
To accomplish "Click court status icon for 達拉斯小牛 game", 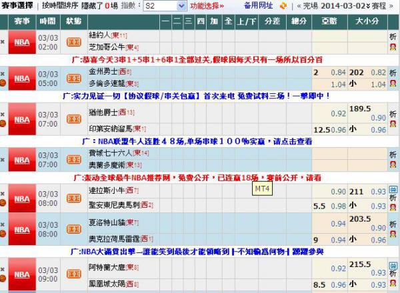I will [x=74, y=198].
